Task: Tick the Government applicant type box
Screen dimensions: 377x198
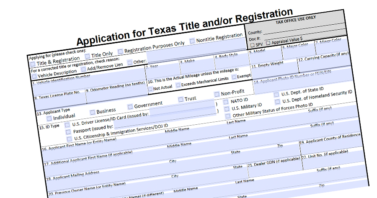Action: click(130, 106)
